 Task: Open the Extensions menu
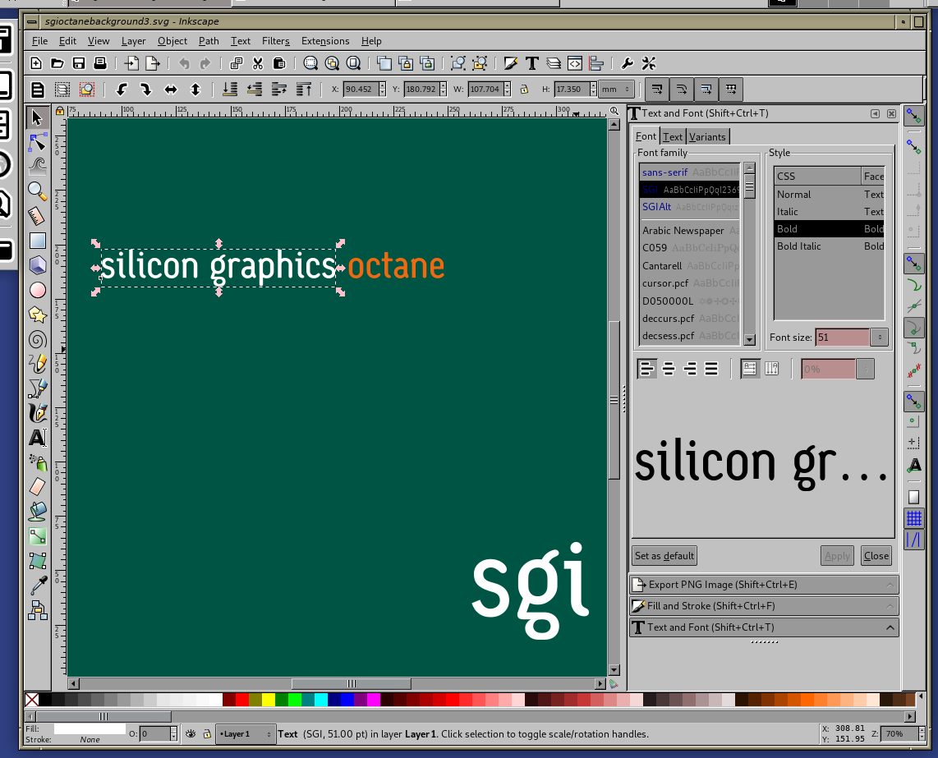325,41
